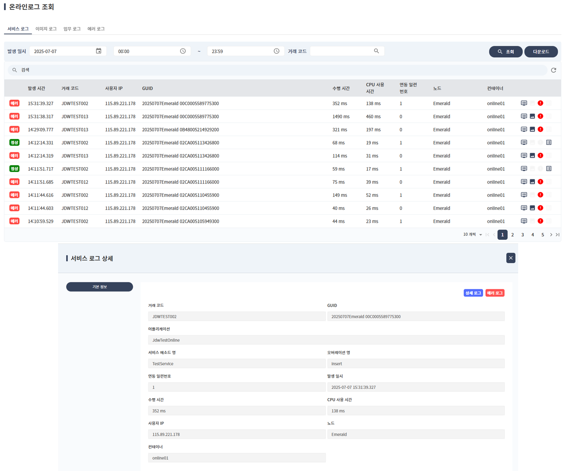The image size is (564, 471).
Task: Open detail log icon on first error row
Action: coord(524,103)
